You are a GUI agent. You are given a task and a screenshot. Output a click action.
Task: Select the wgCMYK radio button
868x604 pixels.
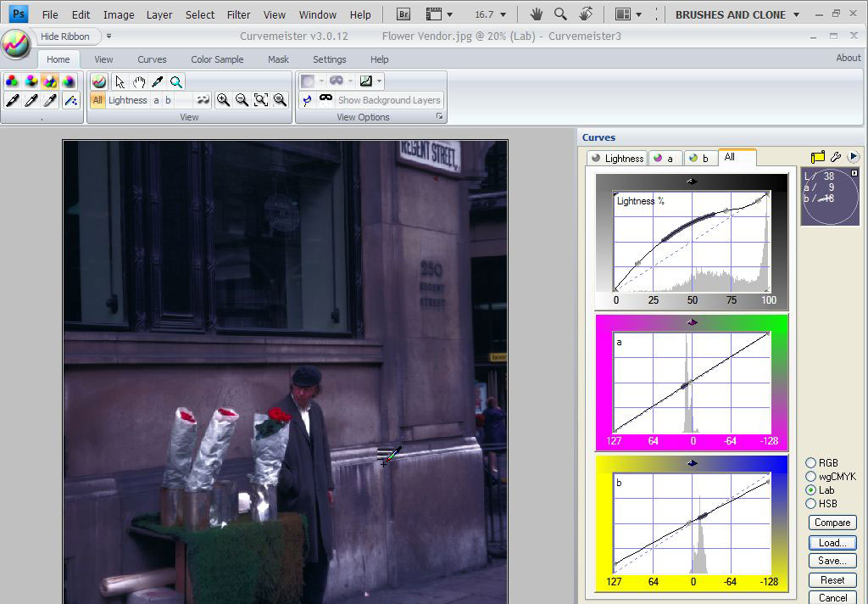(x=811, y=477)
